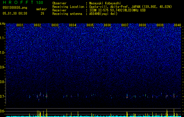
Task: Click the 0.8 kHz frequency label
Action: click(3, 82)
